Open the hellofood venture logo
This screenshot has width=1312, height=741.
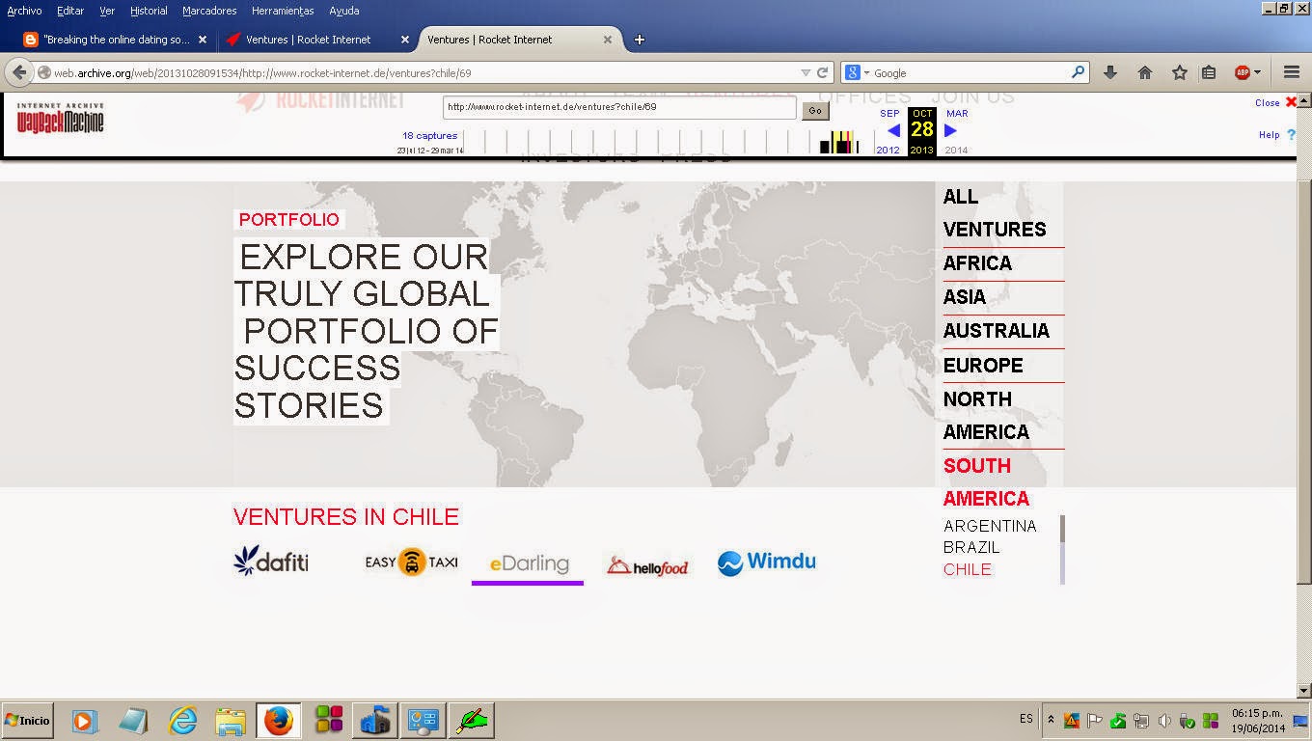tap(647, 566)
